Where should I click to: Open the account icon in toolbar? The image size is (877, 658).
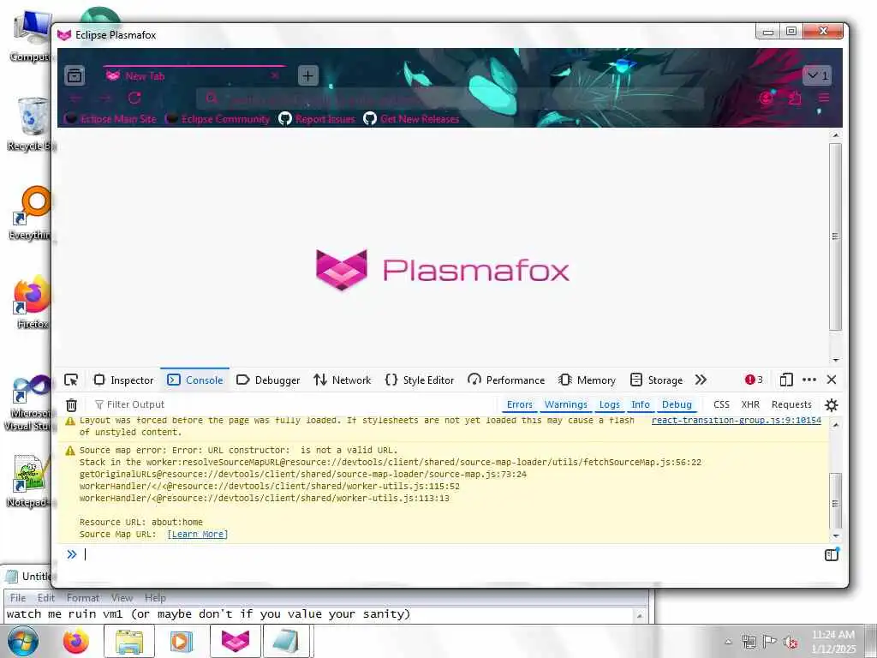click(x=767, y=99)
